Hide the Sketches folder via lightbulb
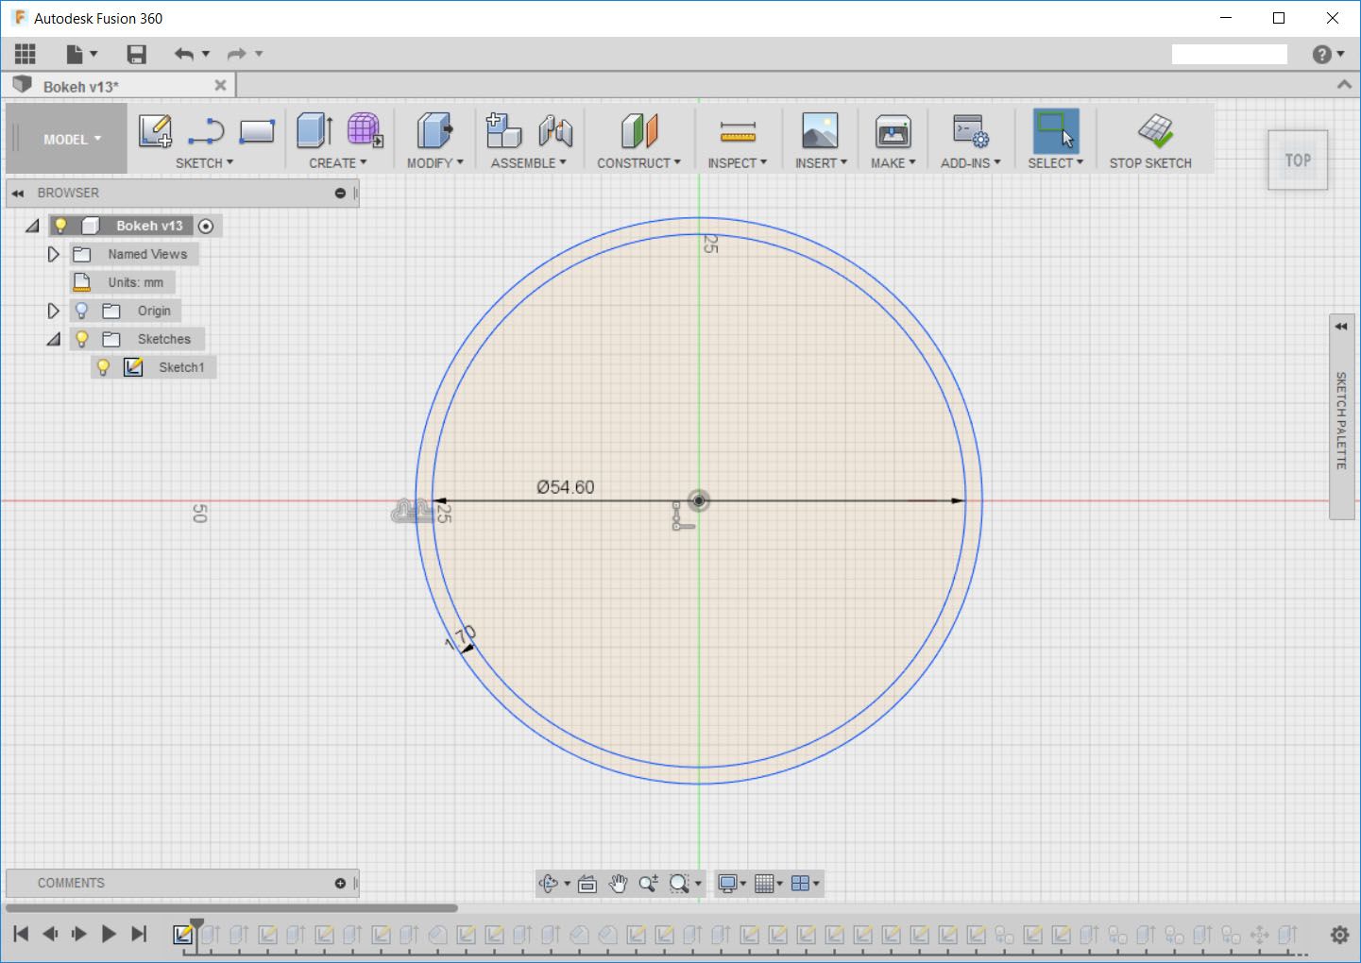This screenshot has width=1361, height=963. [82, 339]
